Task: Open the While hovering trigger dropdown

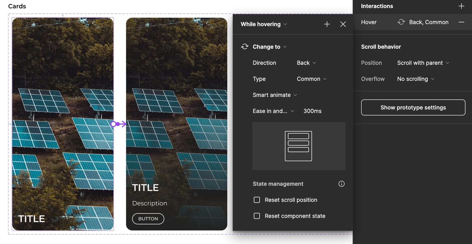Action: pyautogui.click(x=264, y=24)
